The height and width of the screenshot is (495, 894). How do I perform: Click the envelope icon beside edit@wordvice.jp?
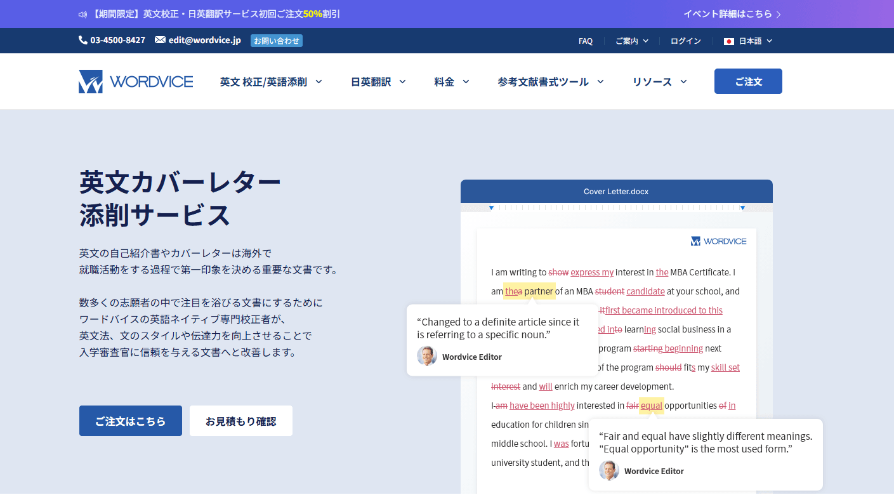pos(160,40)
